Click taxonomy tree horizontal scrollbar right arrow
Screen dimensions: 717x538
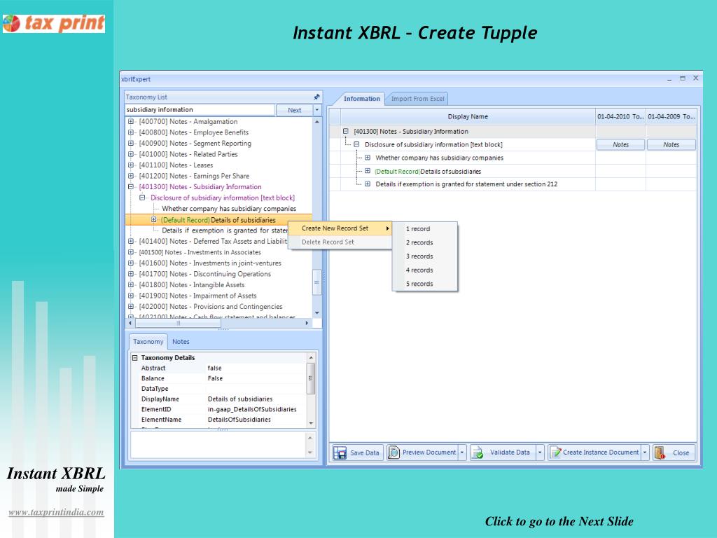click(307, 323)
